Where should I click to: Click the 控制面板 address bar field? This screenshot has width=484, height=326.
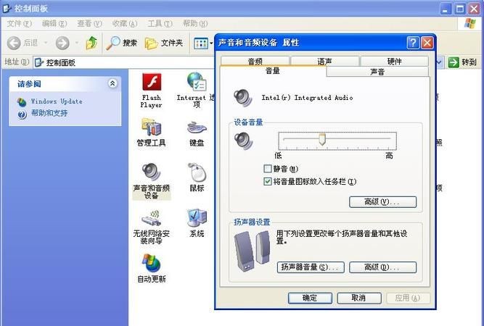(234, 62)
